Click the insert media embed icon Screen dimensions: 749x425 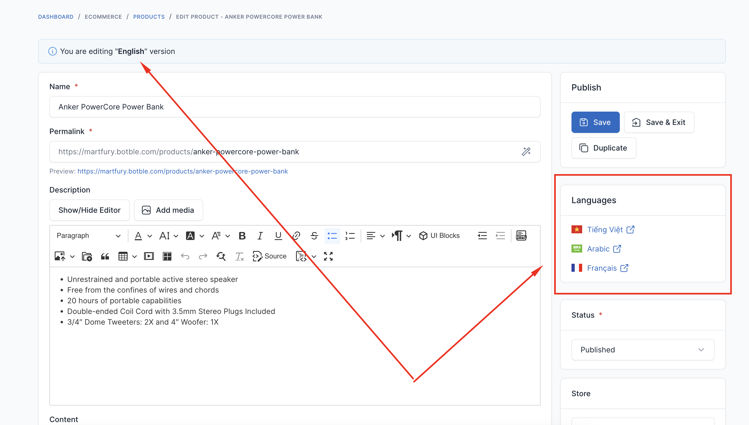pos(149,256)
